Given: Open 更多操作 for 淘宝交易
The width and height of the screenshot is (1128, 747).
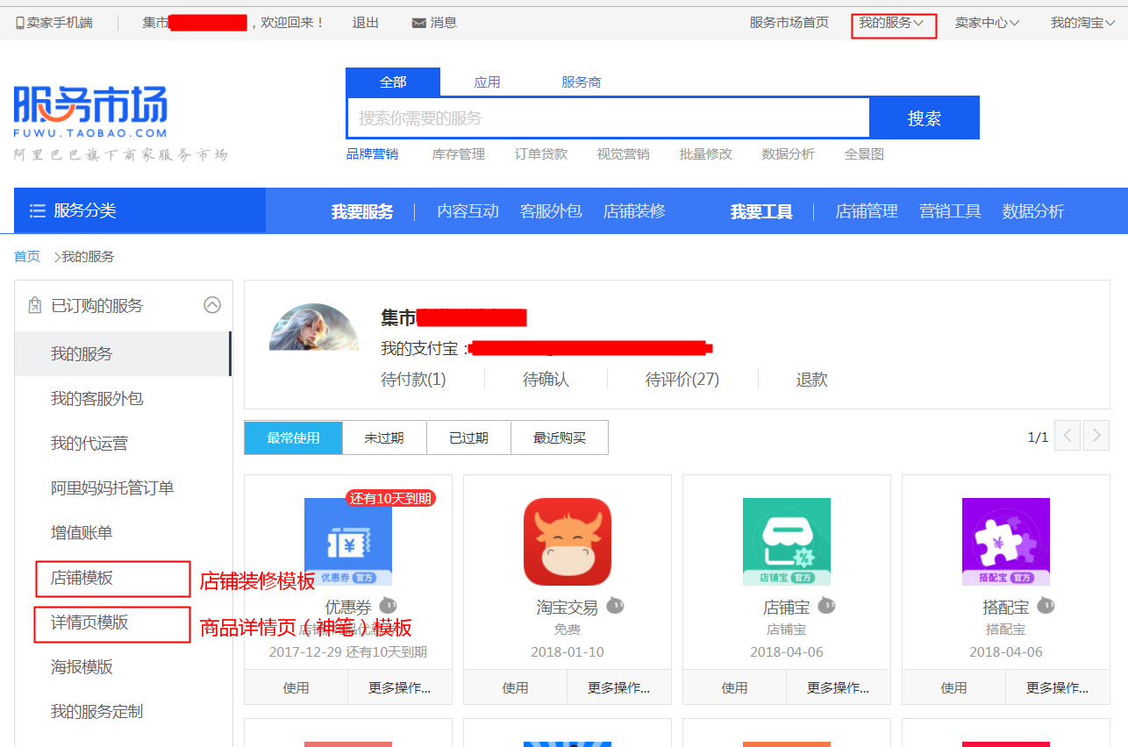Looking at the screenshot, I should [x=619, y=687].
